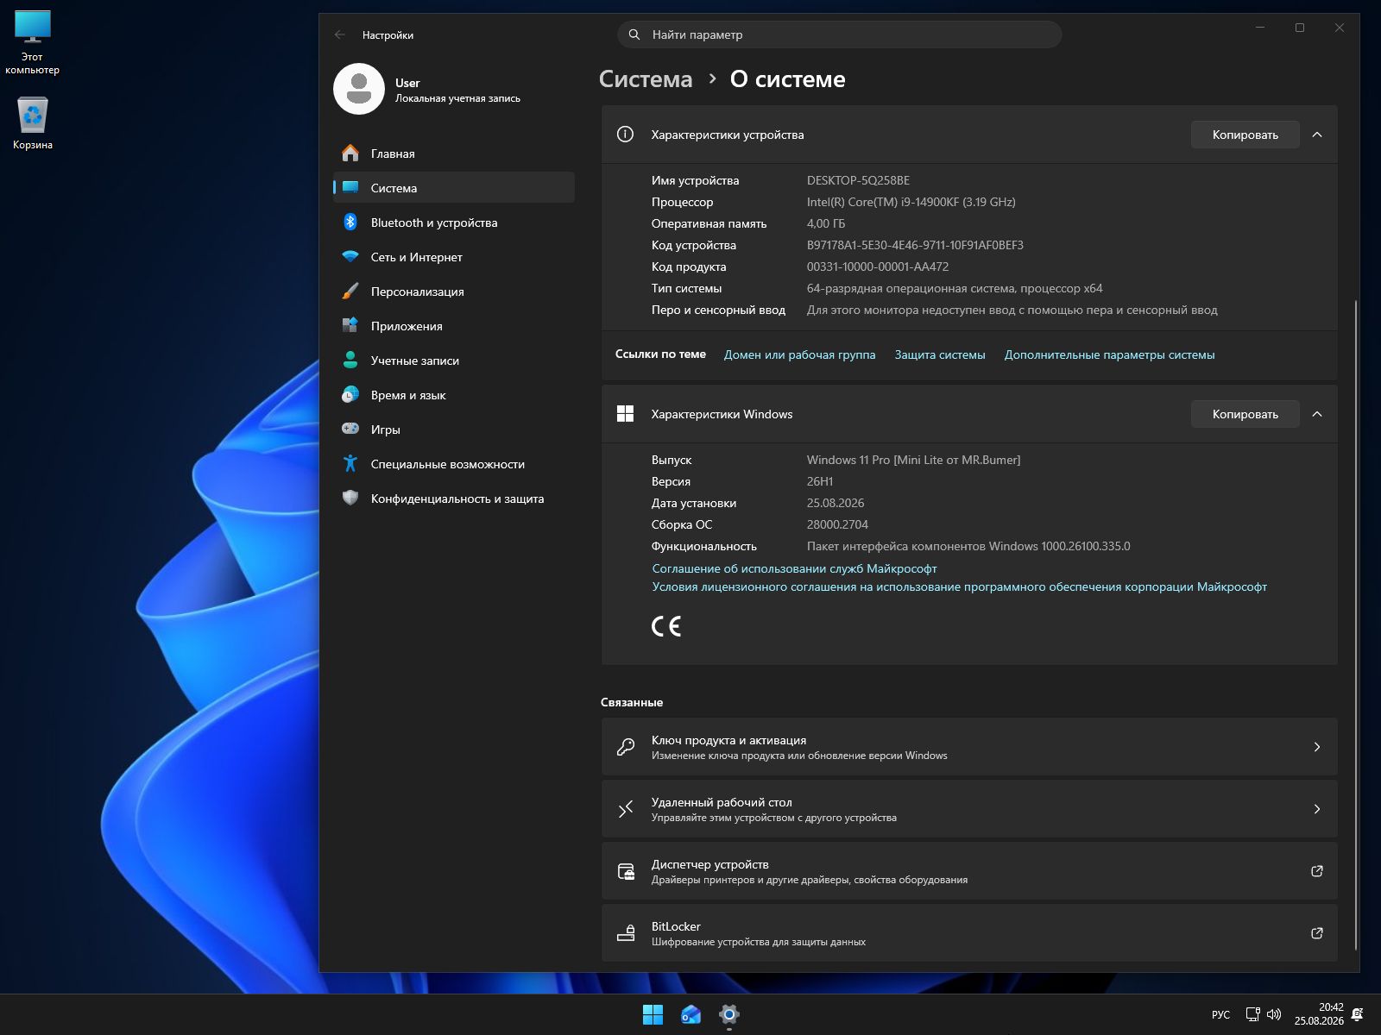
Task: Open Microsoft software license terms link
Action: 959,586
